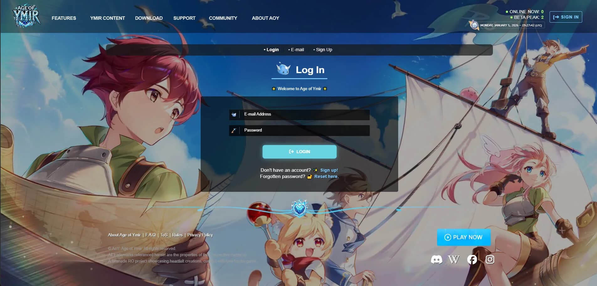This screenshot has width=597, height=286.
Task: Click the wiki 'W' icon
Action: click(x=454, y=260)
